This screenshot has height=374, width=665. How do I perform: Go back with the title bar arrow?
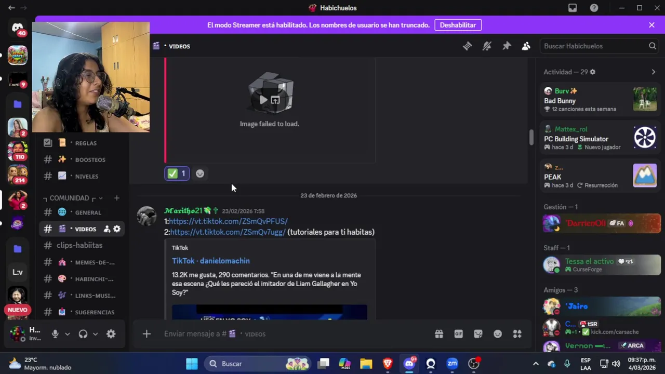(11, 8)
